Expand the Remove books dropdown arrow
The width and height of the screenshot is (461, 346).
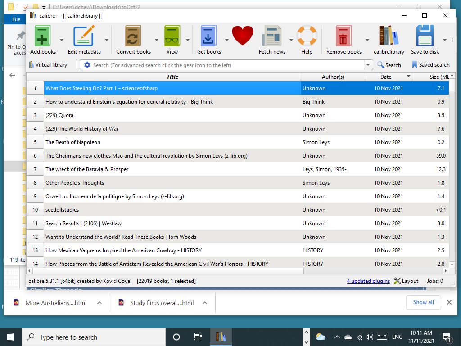point(367,40)
